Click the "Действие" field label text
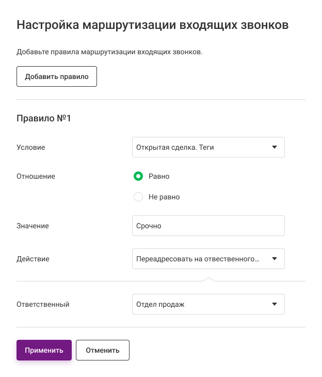 point(33,259)
